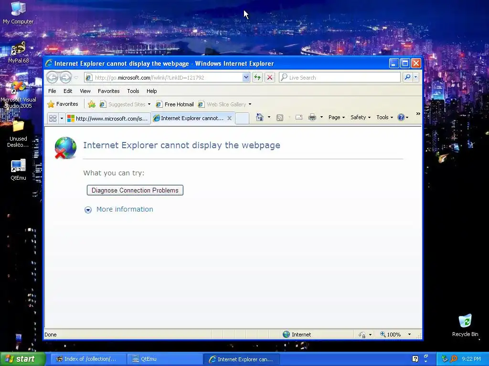Image resolution: width=489 pixels, height=366 pixels.
Task: Open the Print options dropdown arrow
Action: point(321,117)
